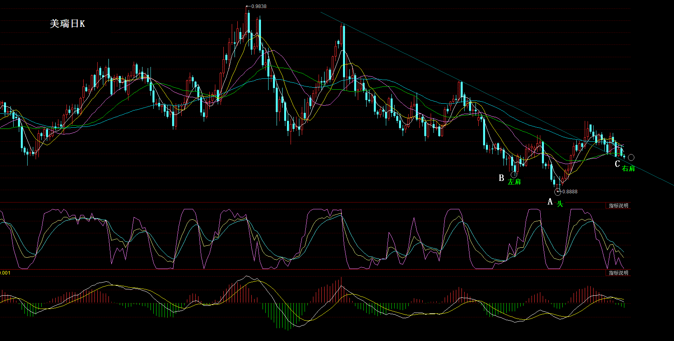Viewport: 674px width, 341px height.
Task: Click the arrow marker beside the 0.9838 high
Action: [247, 6]
